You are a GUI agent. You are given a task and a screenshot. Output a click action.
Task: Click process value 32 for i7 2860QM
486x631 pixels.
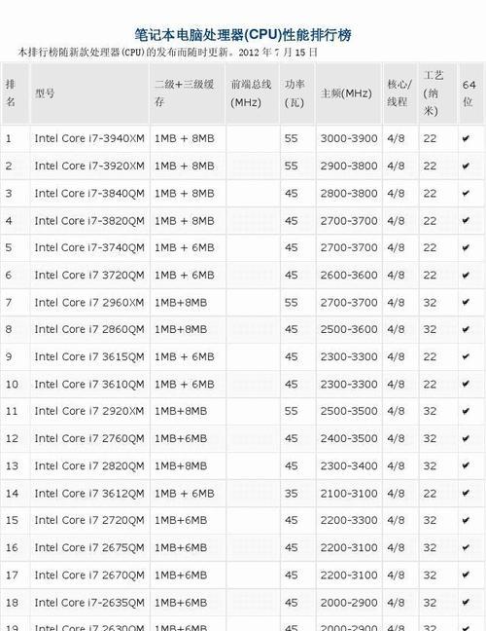tap(430, 329)
